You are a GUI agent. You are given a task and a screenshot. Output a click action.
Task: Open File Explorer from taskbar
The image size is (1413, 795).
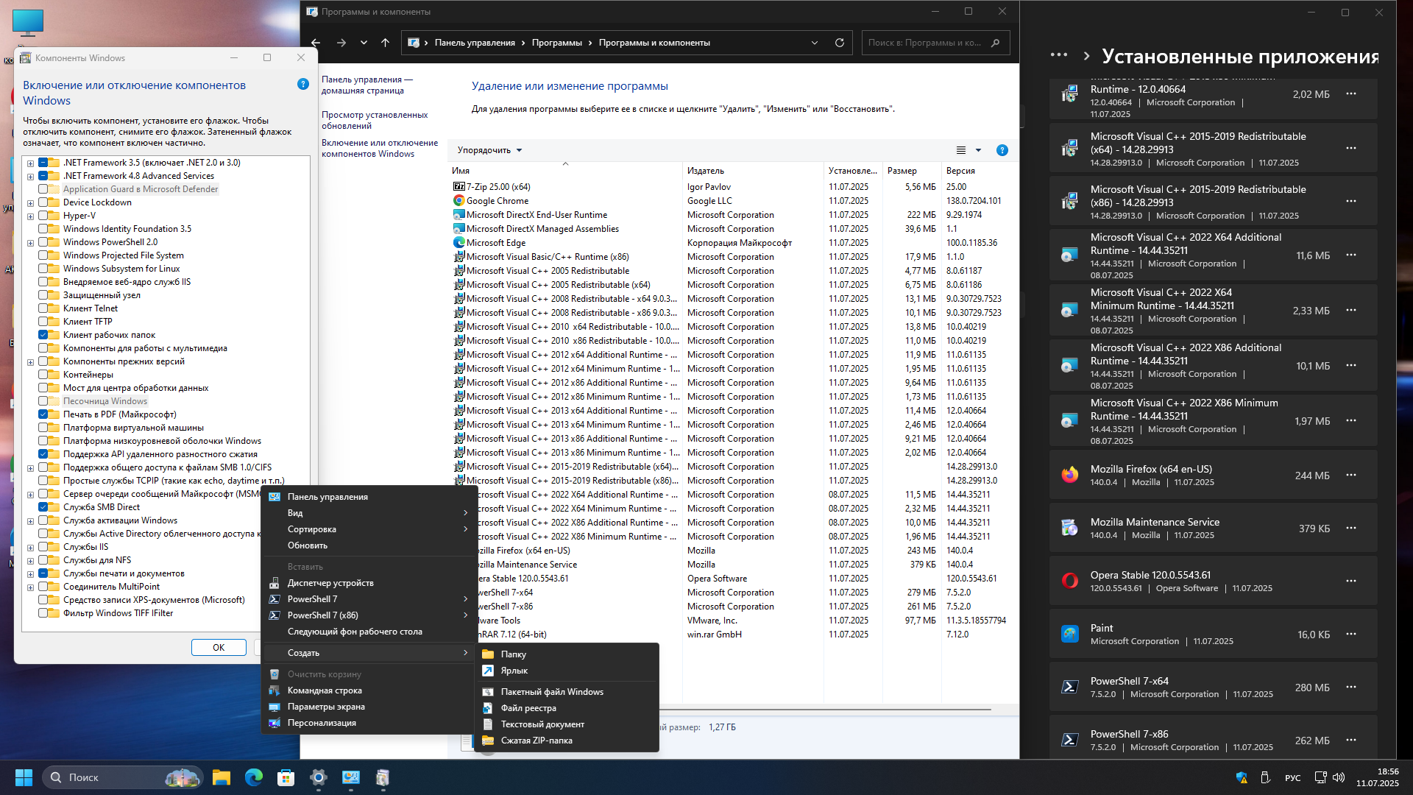[222, 777]
